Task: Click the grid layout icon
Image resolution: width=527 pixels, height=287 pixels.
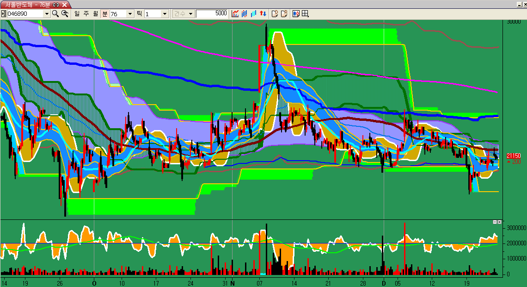Action: [x=305, y=13]
